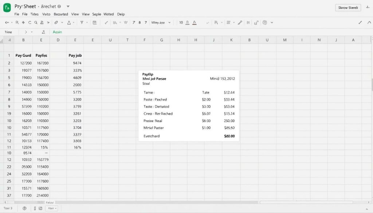Click the insert chart icon near globe

[x=256, y=23]
